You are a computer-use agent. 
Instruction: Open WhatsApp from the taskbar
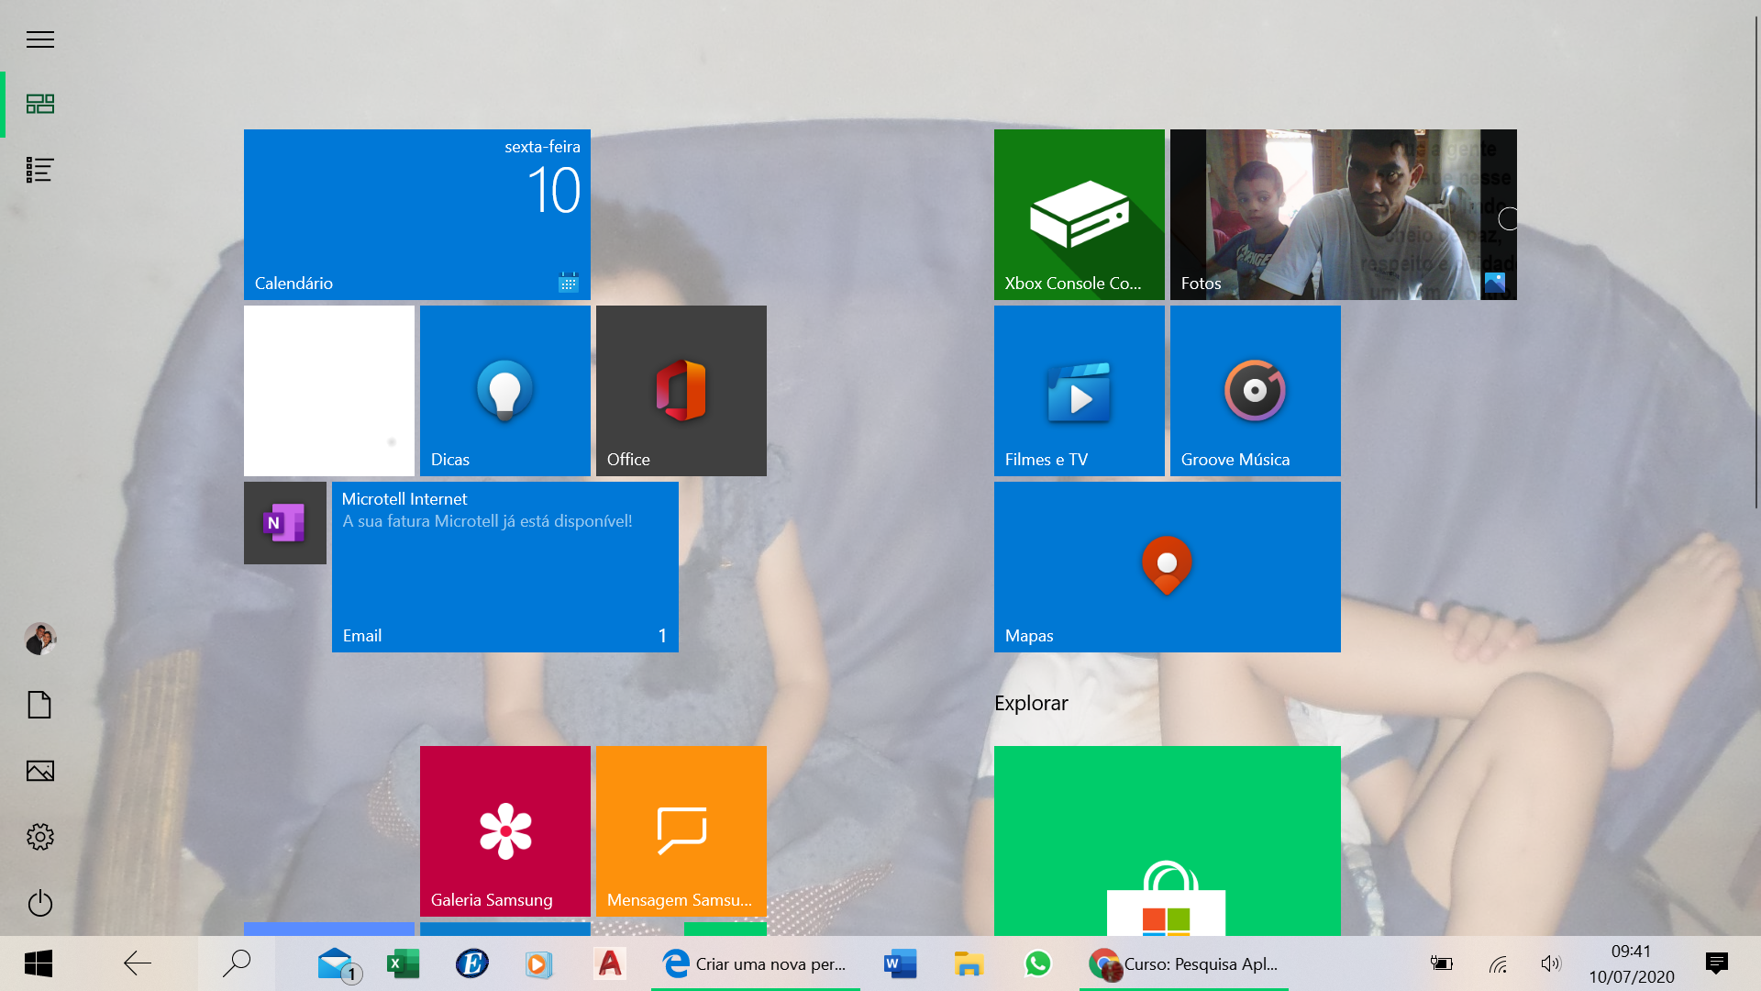[x=1037, y=963]
